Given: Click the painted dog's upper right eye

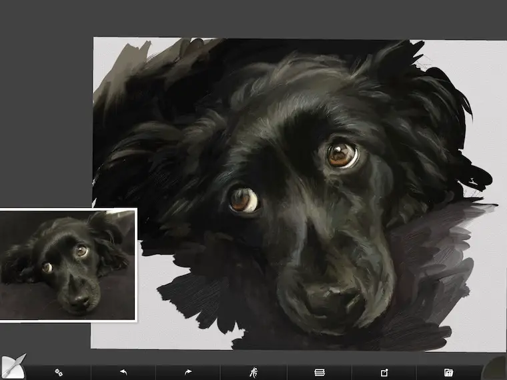Looking at the screenshot, I should (x=342, y=155).
